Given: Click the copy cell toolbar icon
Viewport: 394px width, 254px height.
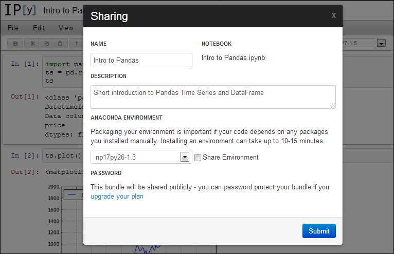Looking at the screenshot, I should tap(46, 44).
